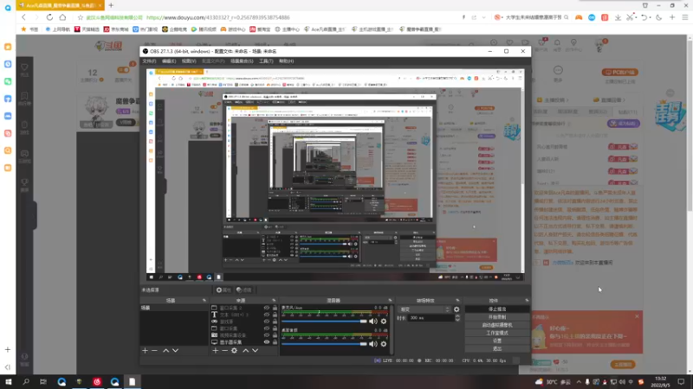Open a new browser tab

point(111,5)
